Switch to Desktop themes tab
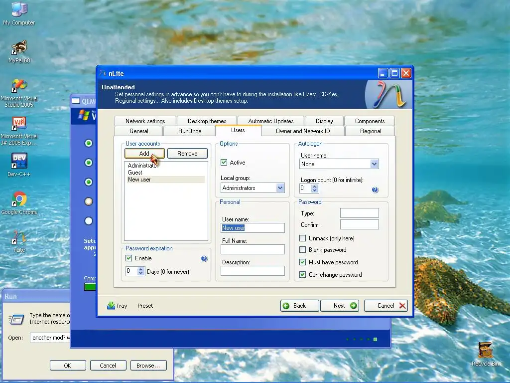Image resolution: width=510 pixels, height=383 pixels. pos(207,121)
